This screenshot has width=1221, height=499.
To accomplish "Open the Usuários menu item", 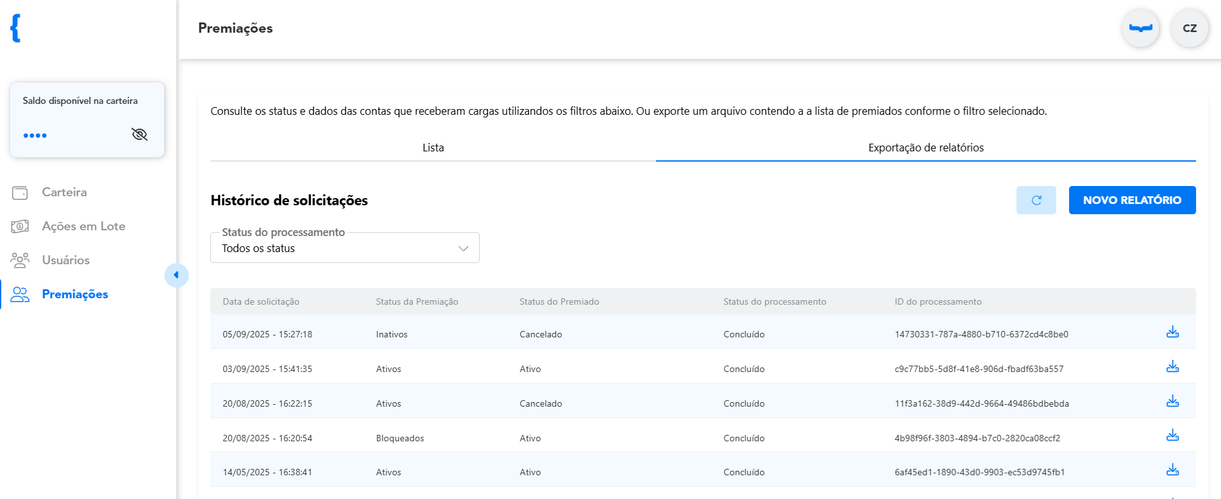I will [65, 260].
